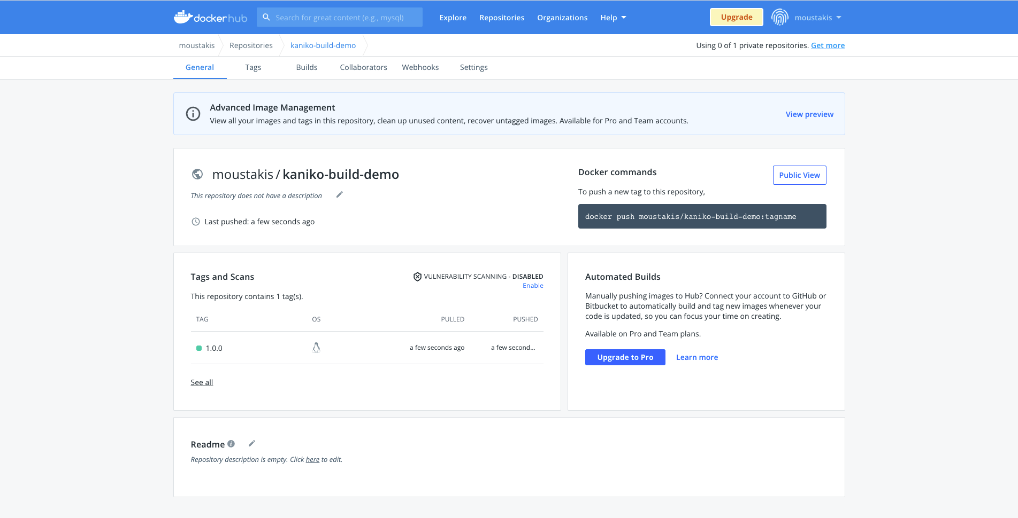
Task: Focus the search for great content field
Action: coord(340,17)
